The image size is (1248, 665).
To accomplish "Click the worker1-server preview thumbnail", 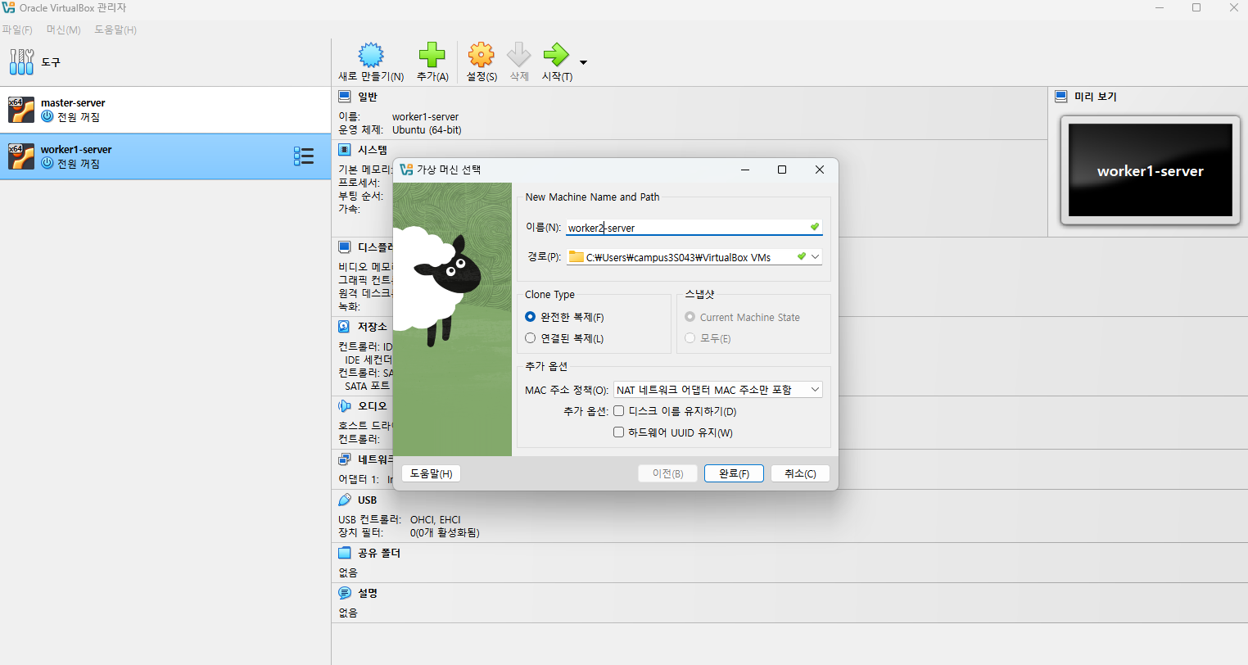I will tap(1150, 170).
